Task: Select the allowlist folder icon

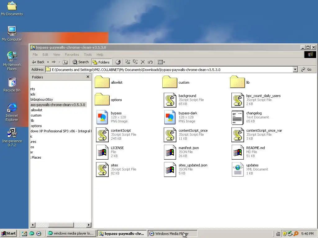Action: [102, 82]
